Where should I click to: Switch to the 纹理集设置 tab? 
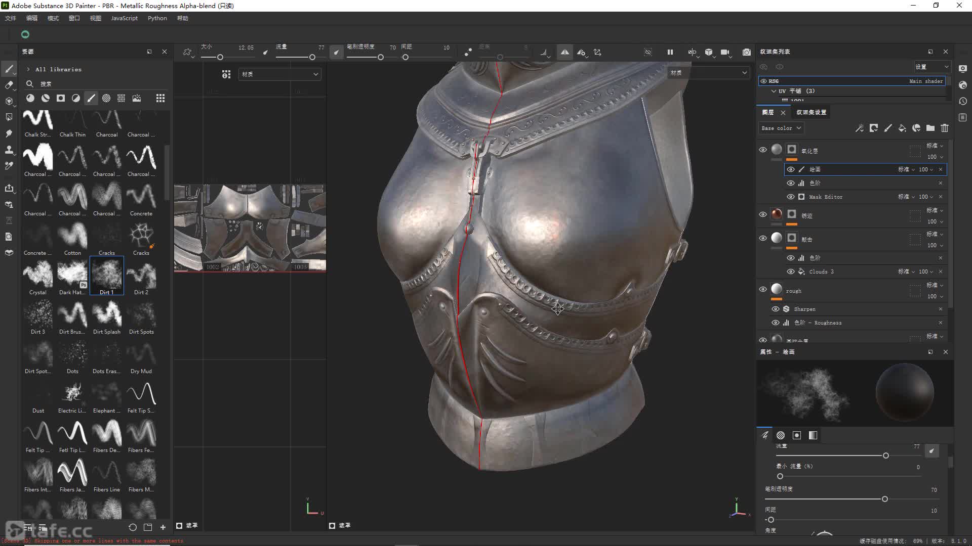pos(811,112)
